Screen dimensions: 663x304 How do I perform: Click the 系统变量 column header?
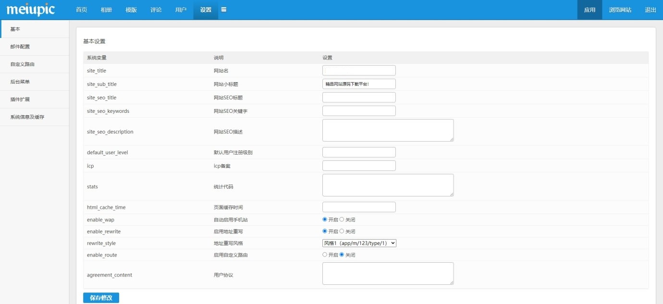click(x=97, y=58)
